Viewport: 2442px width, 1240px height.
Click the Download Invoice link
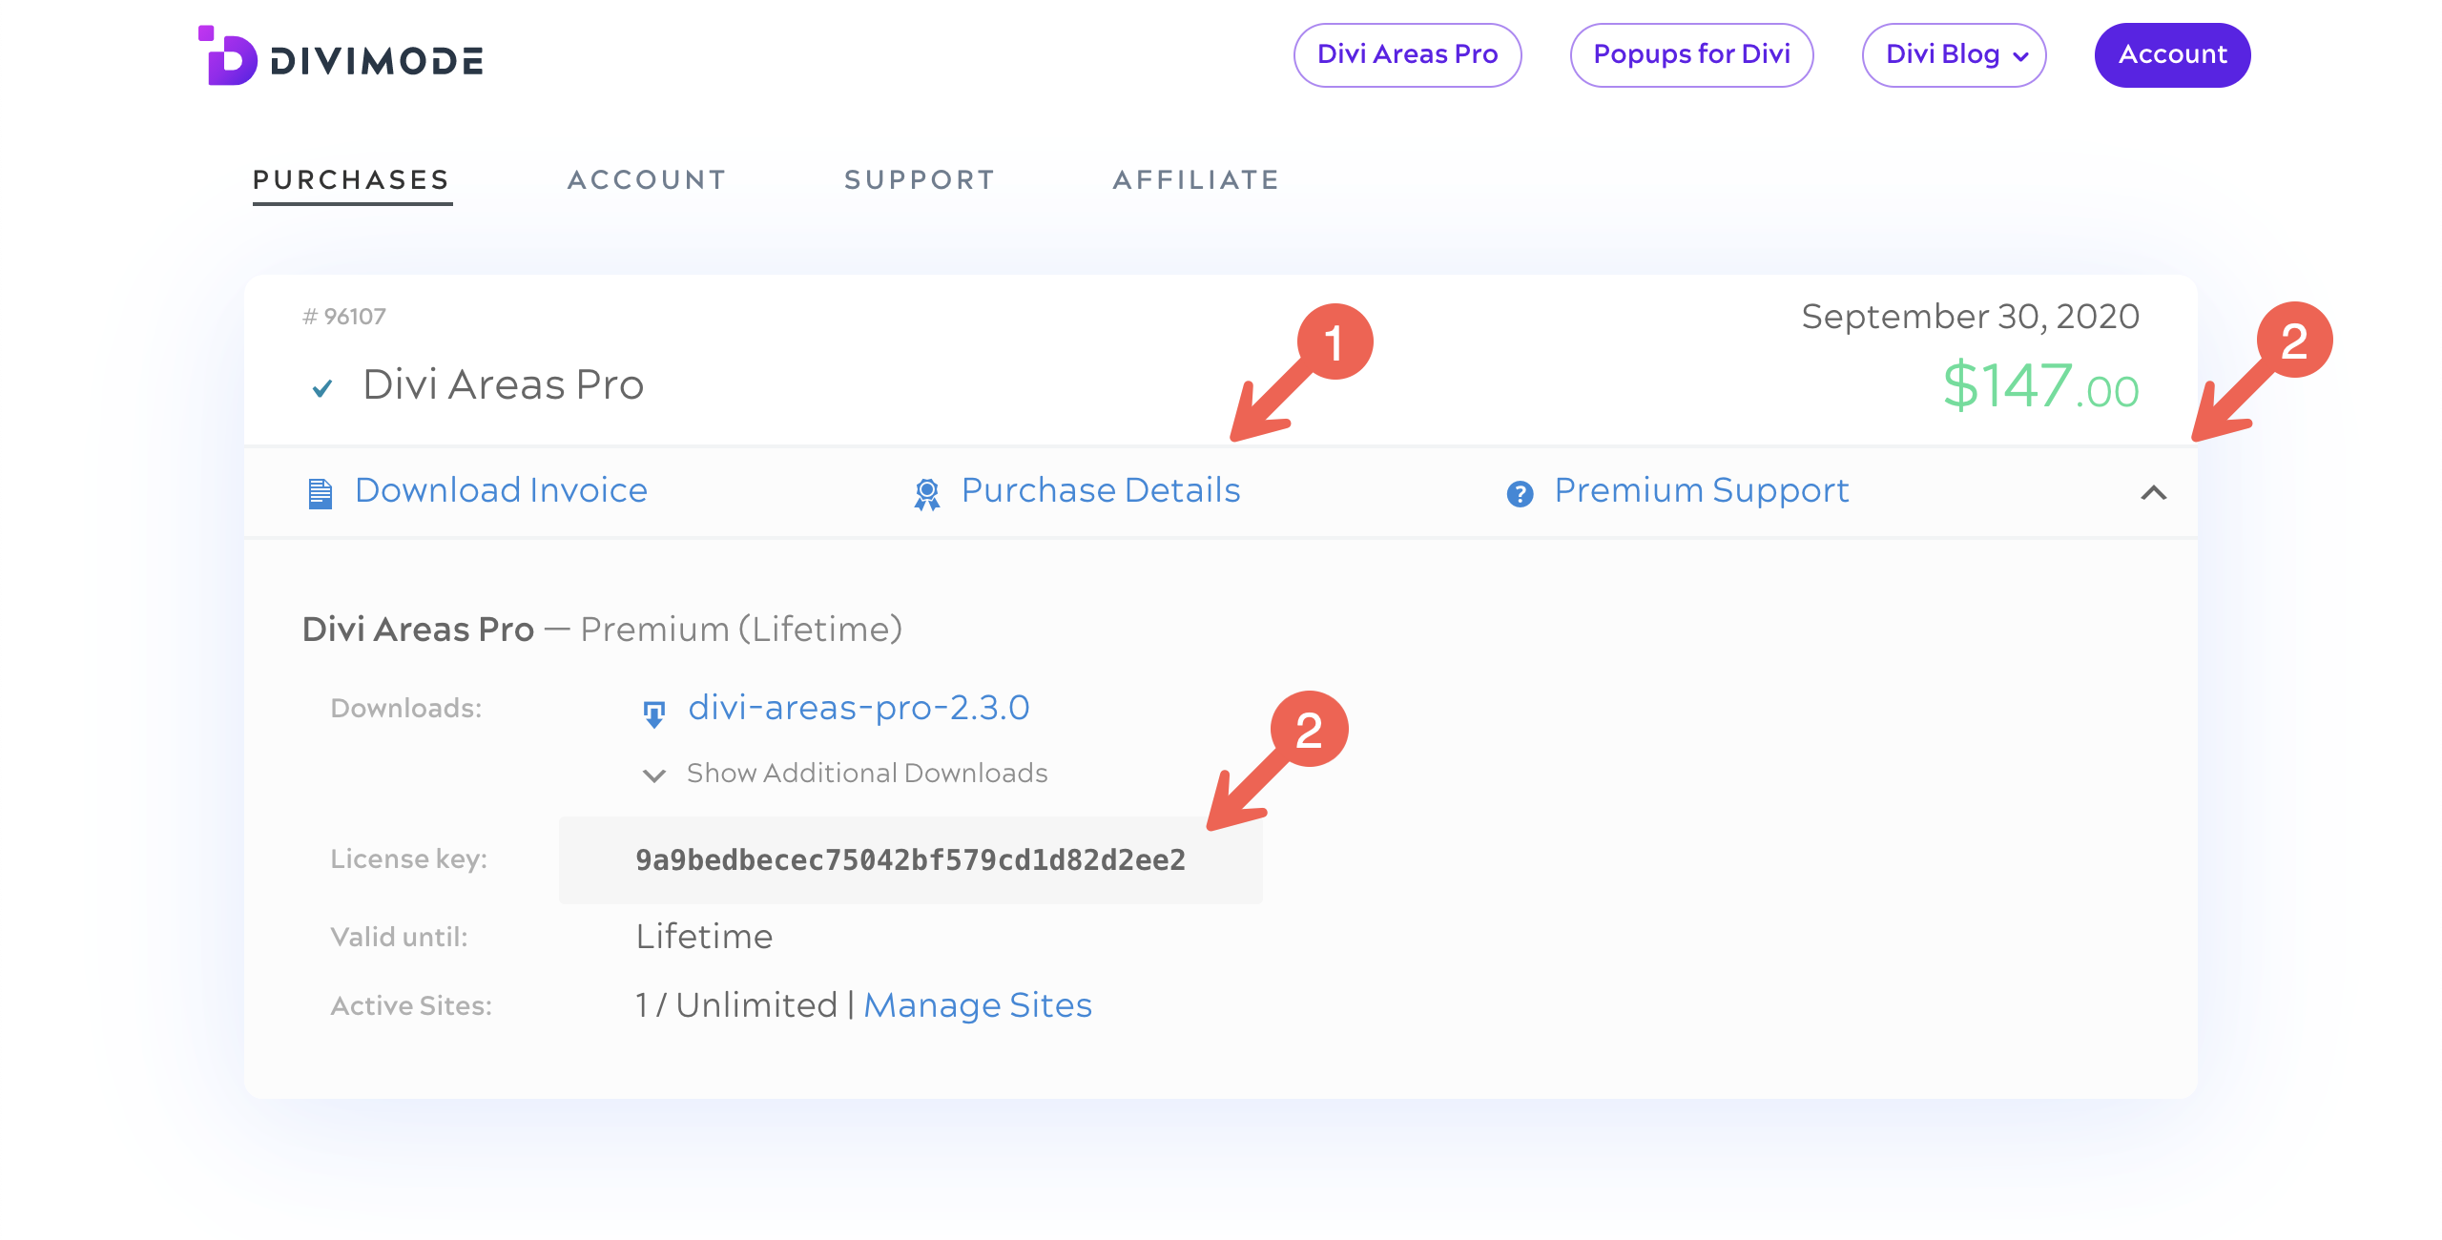(x=501, y=490)
